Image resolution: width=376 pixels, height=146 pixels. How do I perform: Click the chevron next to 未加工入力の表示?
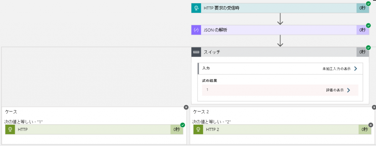[355, 69]
